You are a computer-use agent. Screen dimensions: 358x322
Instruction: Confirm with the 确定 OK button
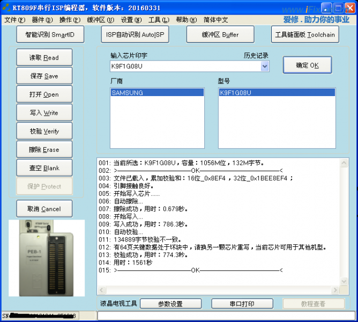(x=307, y=65)
